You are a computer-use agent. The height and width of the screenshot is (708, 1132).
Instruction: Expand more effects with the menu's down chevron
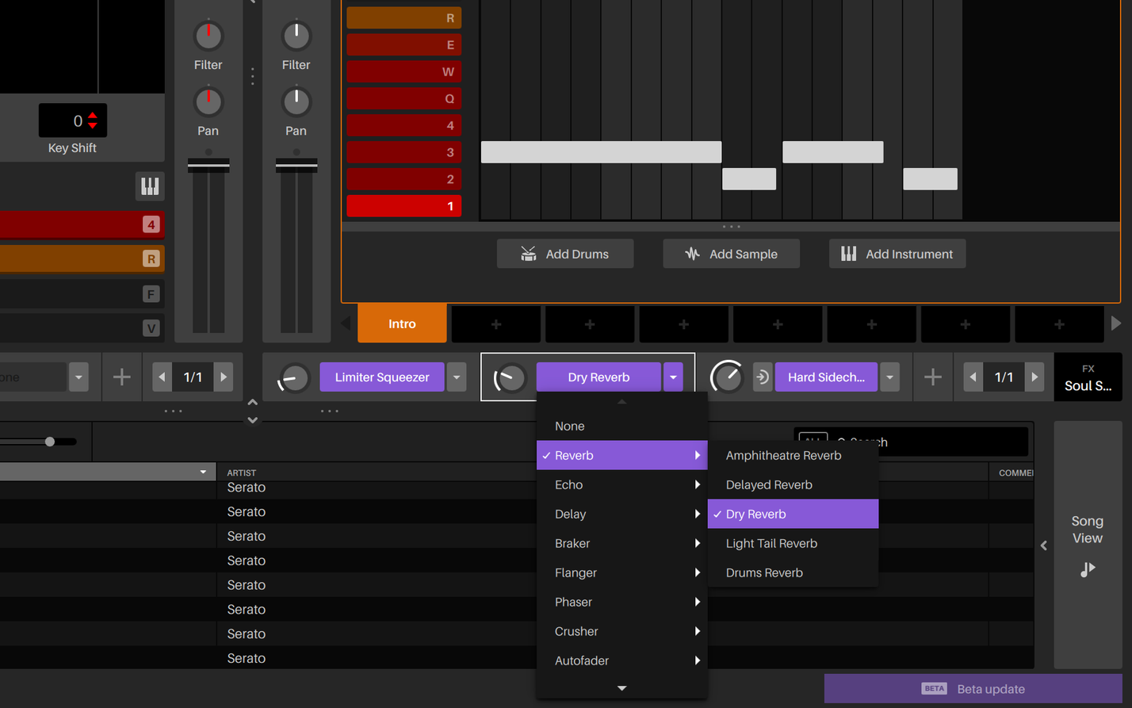pyautogui.click(x=621, y=687)
